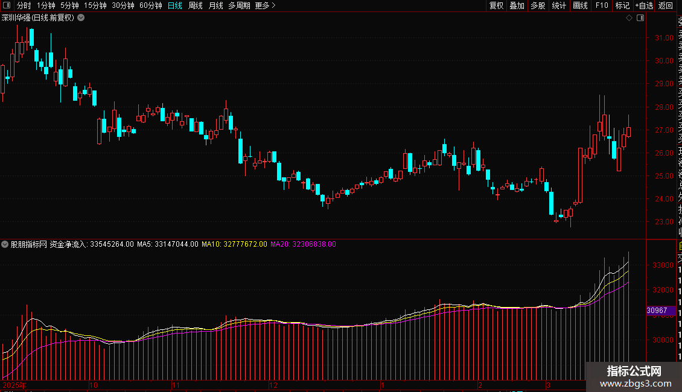The height and width of the screenshot is (392, 682).
Task: Click the 返回 back button
Action: [666, 5]
